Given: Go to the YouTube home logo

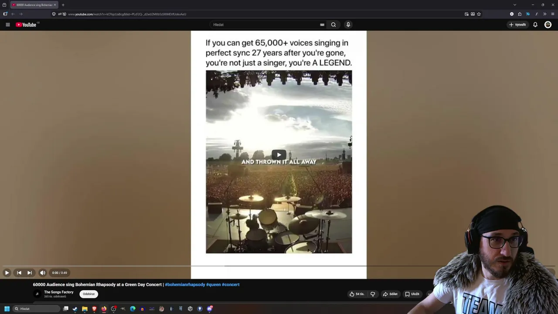Looking at the screenshot, I should point(26,25).
